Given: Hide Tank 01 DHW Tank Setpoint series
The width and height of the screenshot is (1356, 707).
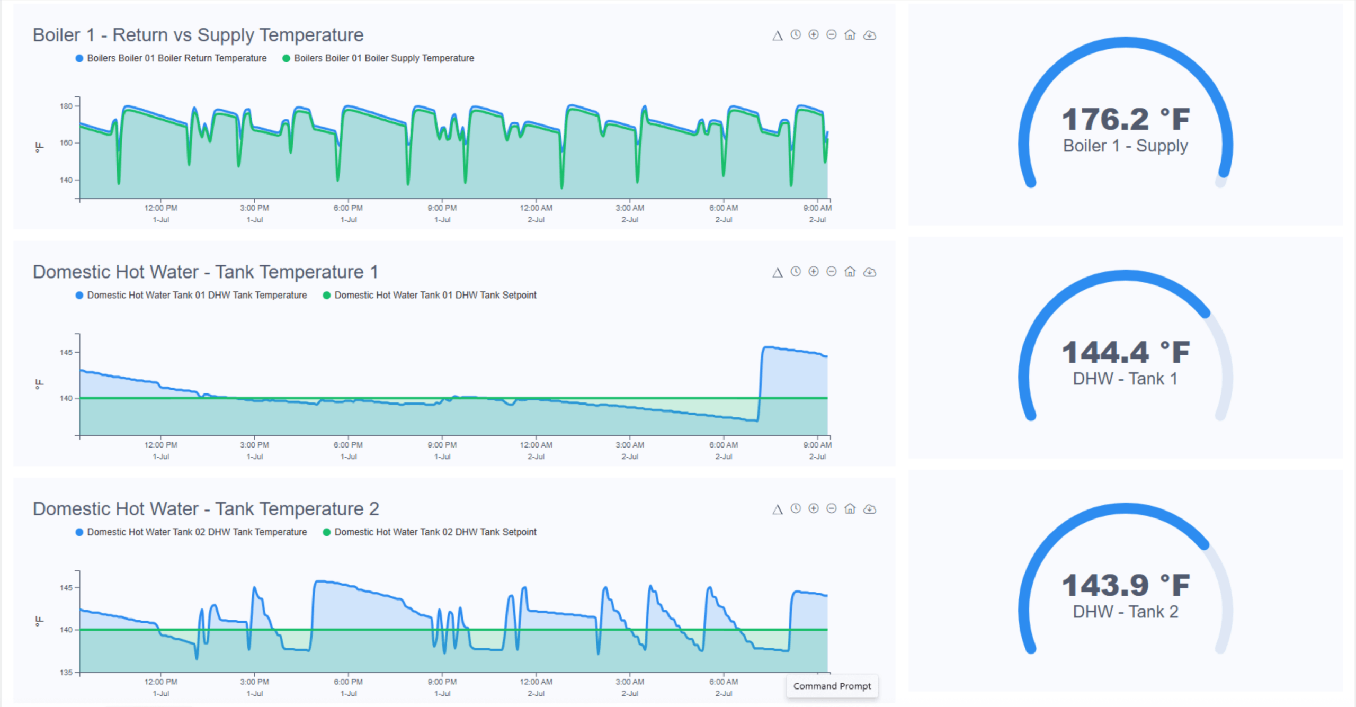Looking at the screenshot, I should coord(435,295).
